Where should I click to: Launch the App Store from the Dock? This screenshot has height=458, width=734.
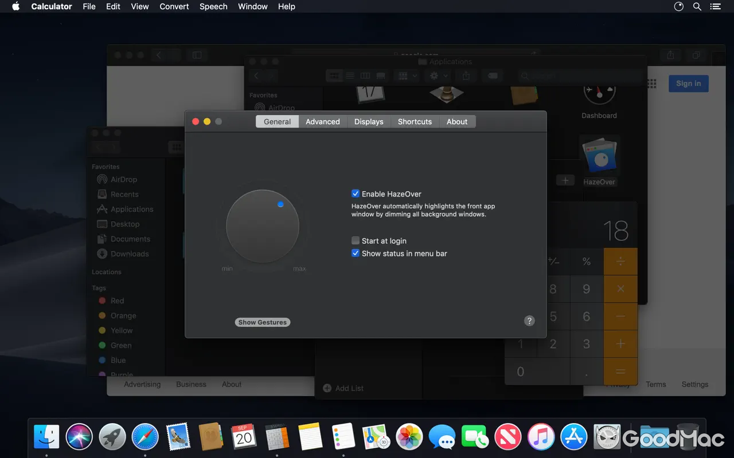click(573, 436)
